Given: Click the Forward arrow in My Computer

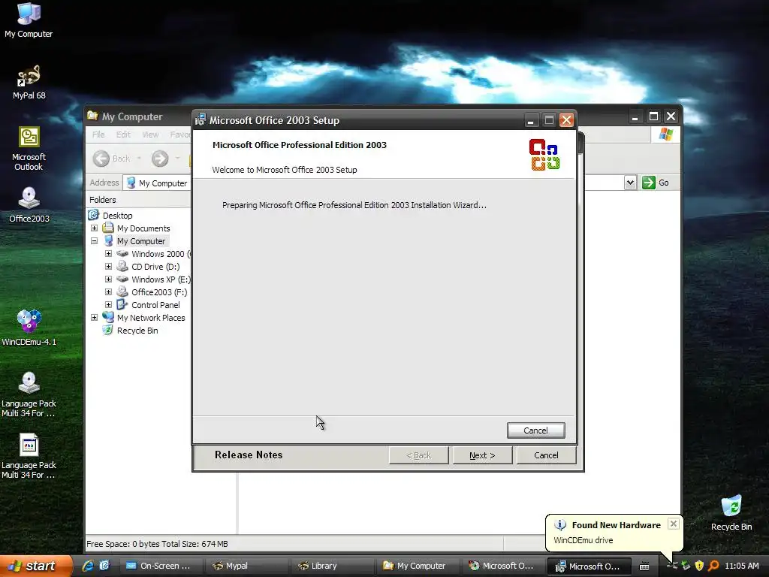Looking at the screenshot, I should click(x=160, y=159).
